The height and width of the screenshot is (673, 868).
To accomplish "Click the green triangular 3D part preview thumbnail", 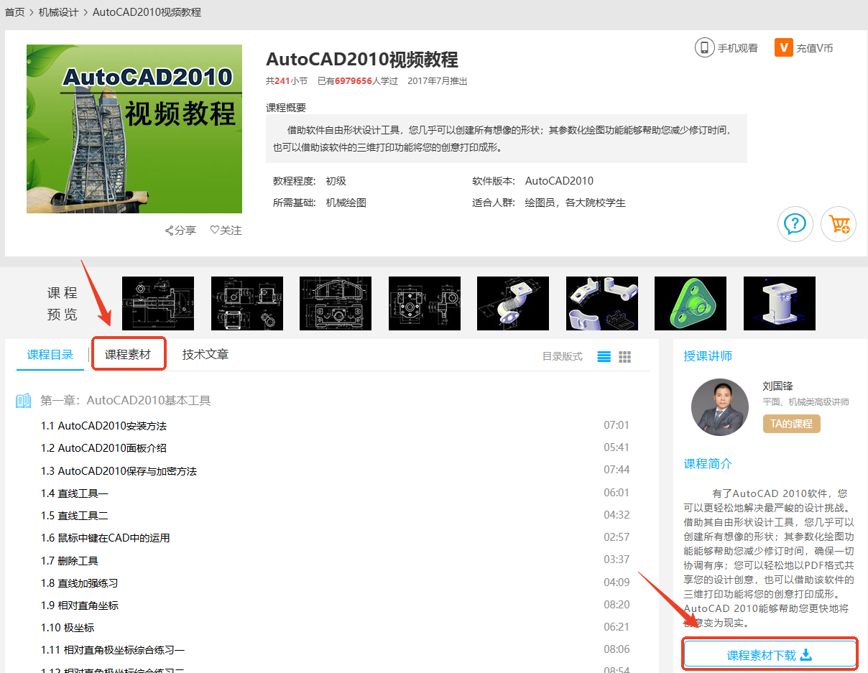I will coord(691,303).
